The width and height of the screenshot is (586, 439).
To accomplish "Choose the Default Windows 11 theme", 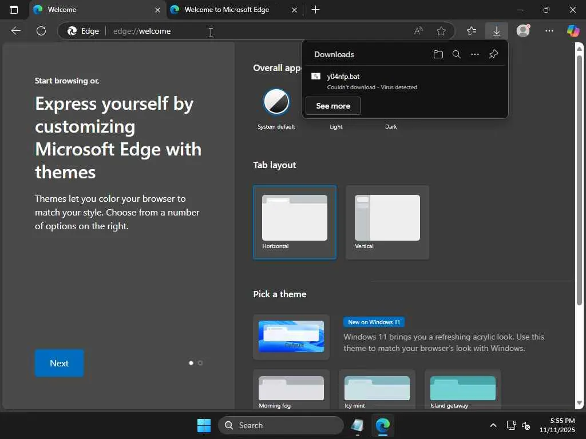I will click(291, 337).
